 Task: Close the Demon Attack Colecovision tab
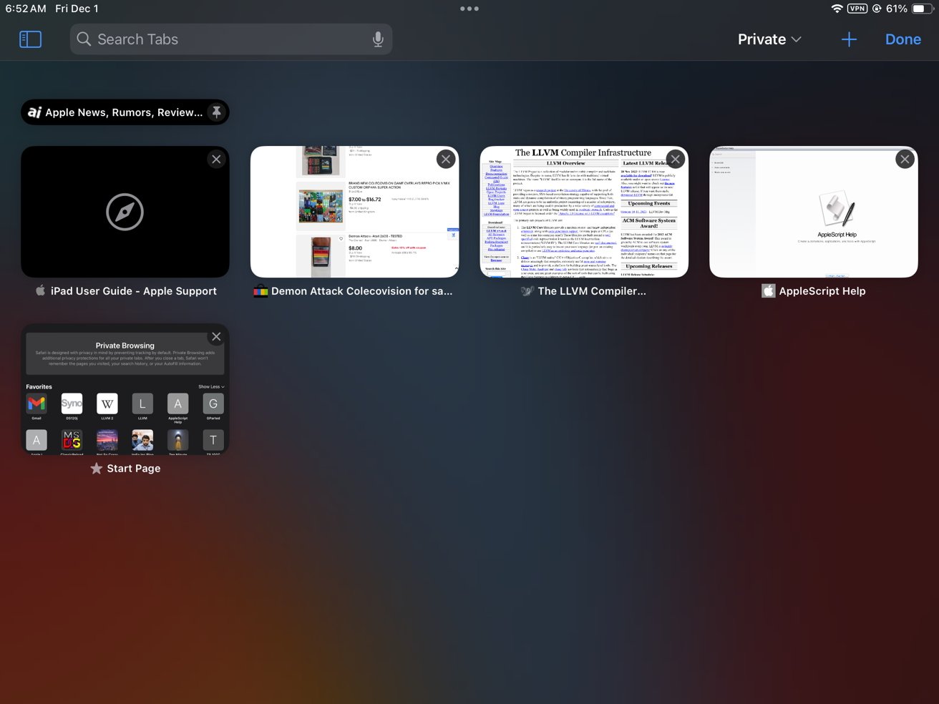(446, 160)
